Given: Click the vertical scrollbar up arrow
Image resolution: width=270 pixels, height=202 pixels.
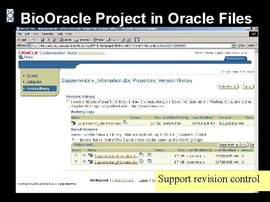Looking at the screenshot, I should (x=256, y=51).
